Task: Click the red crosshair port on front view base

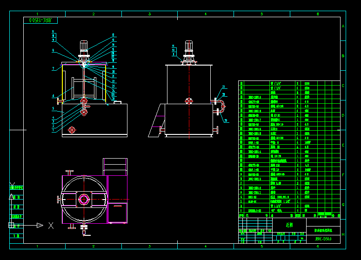Action: [x=72, y=130]
